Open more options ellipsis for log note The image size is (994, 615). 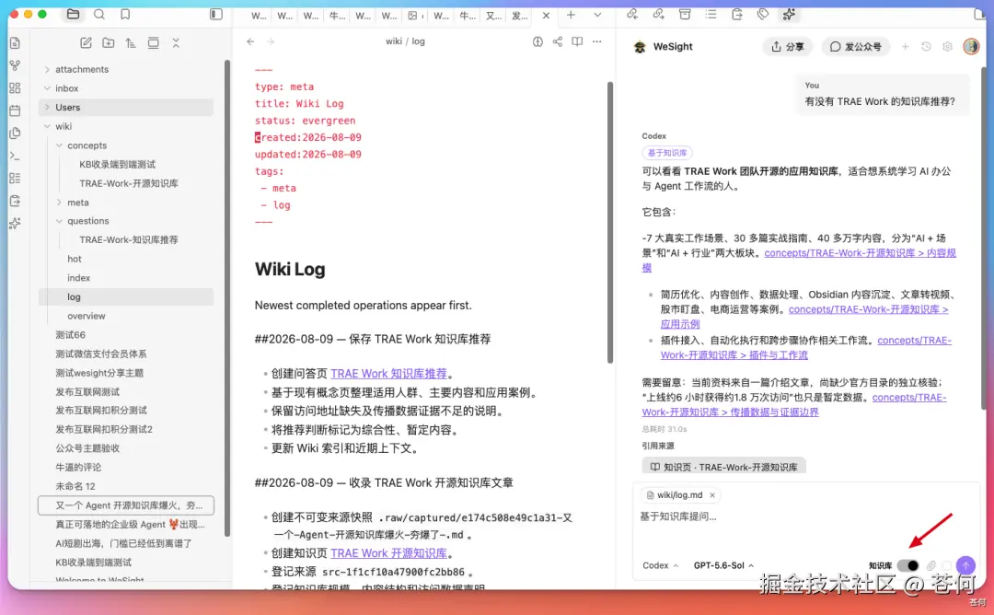(596, 41)
